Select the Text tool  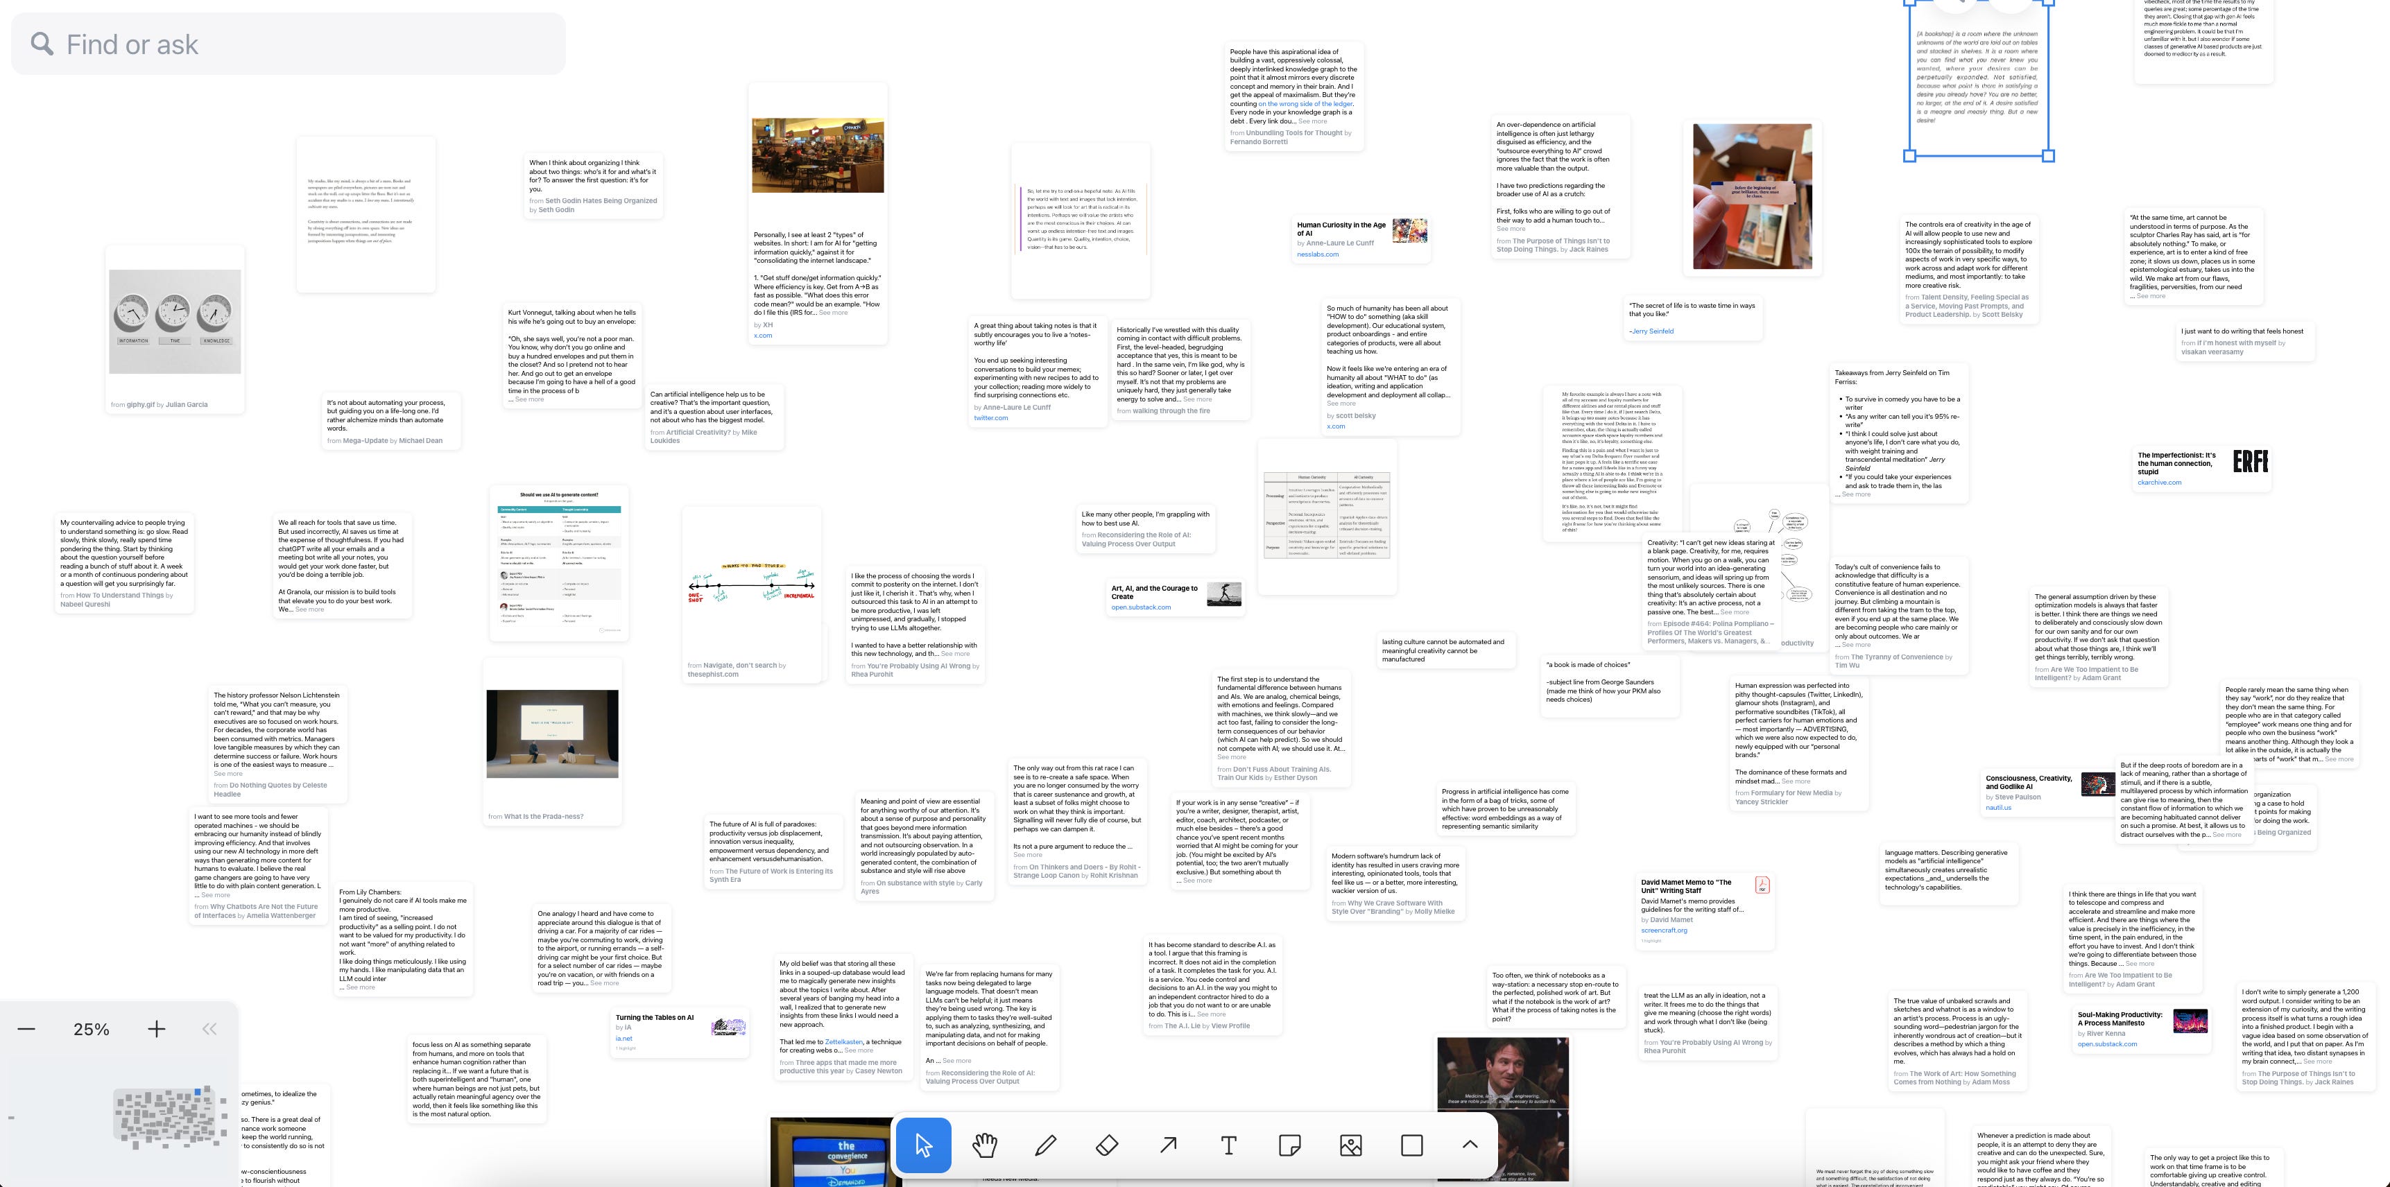pos(1228,1145)
